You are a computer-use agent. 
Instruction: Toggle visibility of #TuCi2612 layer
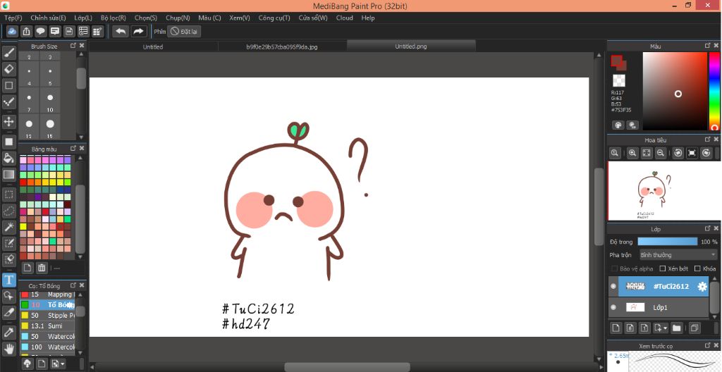(613, 286)
